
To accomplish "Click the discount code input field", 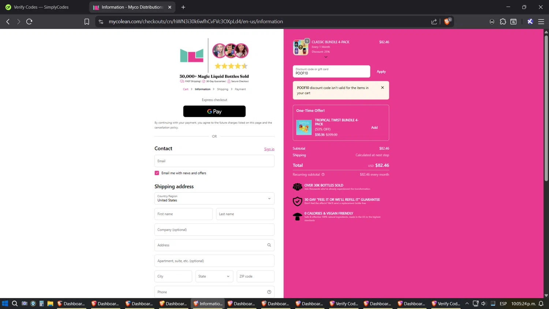I will [331, 71].
